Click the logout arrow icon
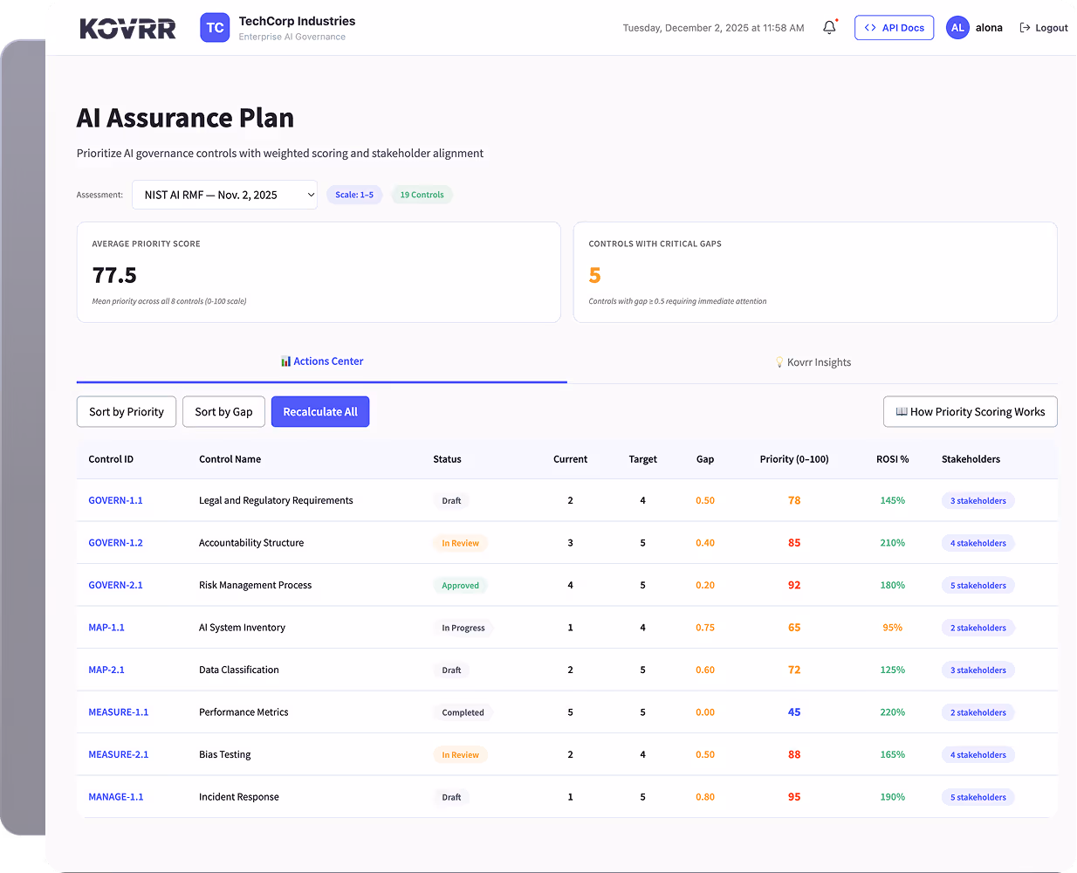This screenshot has height=873, width=1077. [1023, 27]
